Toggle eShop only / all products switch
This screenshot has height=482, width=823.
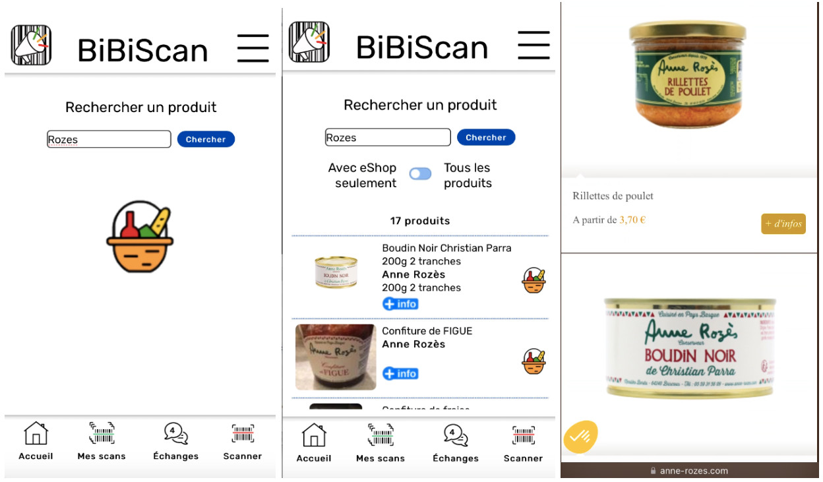(x=420, y=174)
